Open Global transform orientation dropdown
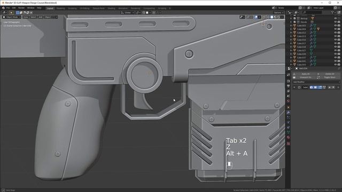The height and width of the screenshot is (192, 342). click(x=128, y=13)
